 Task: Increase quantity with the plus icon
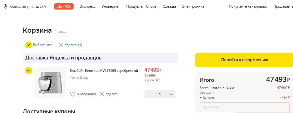click(171, 94)
